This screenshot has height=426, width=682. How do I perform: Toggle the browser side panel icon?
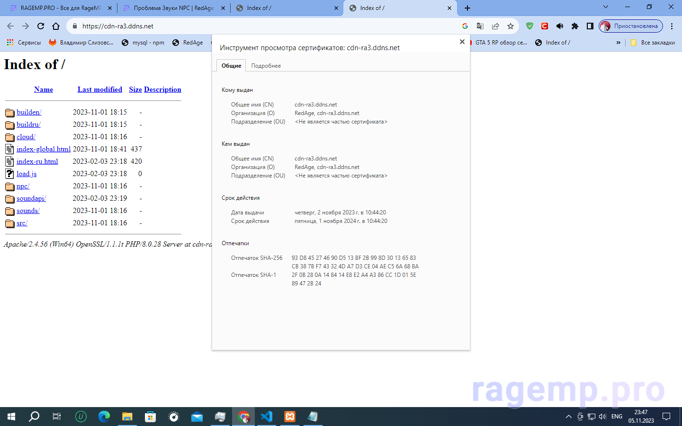(x=590, y=26)
